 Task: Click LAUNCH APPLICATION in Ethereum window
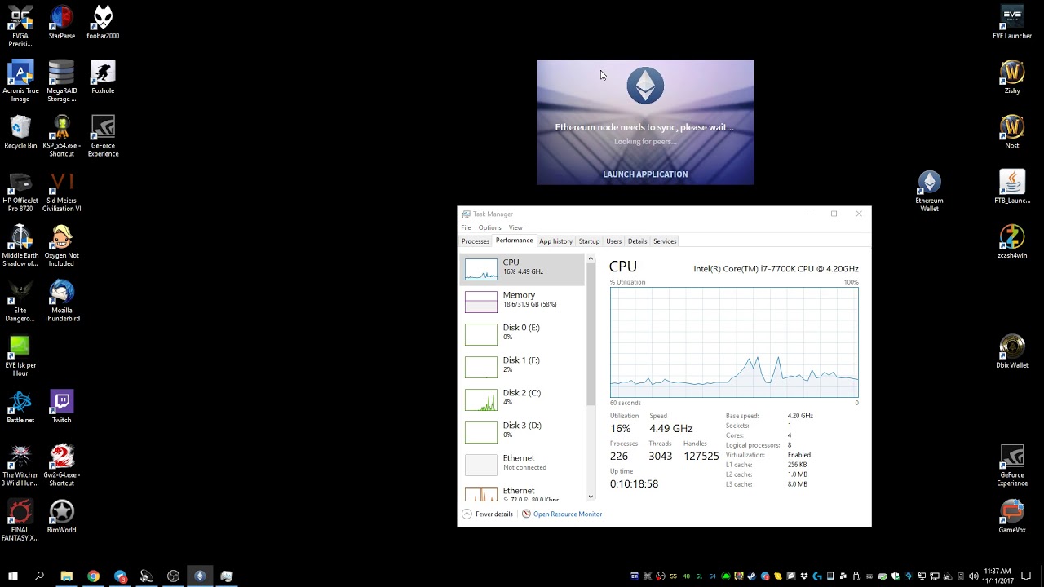tap(645, 174)
